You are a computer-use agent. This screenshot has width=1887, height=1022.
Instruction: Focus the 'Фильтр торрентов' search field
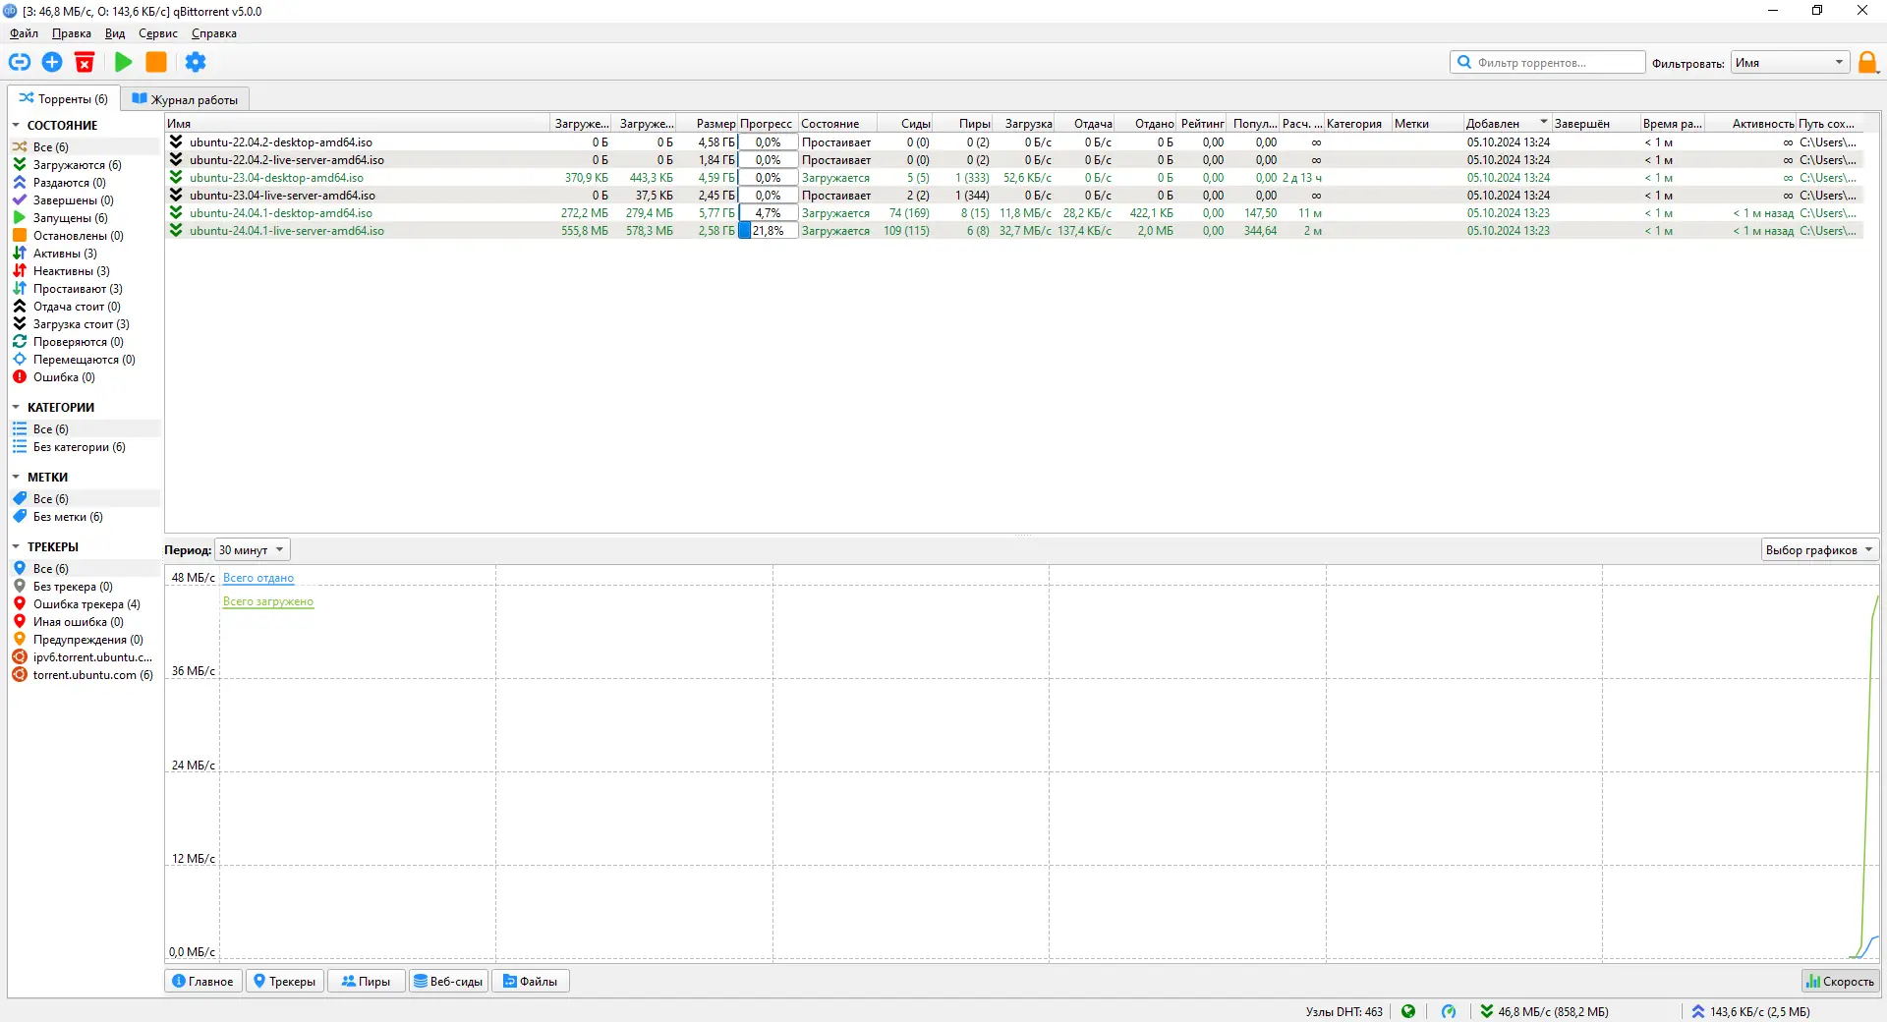click(1547, 63)
